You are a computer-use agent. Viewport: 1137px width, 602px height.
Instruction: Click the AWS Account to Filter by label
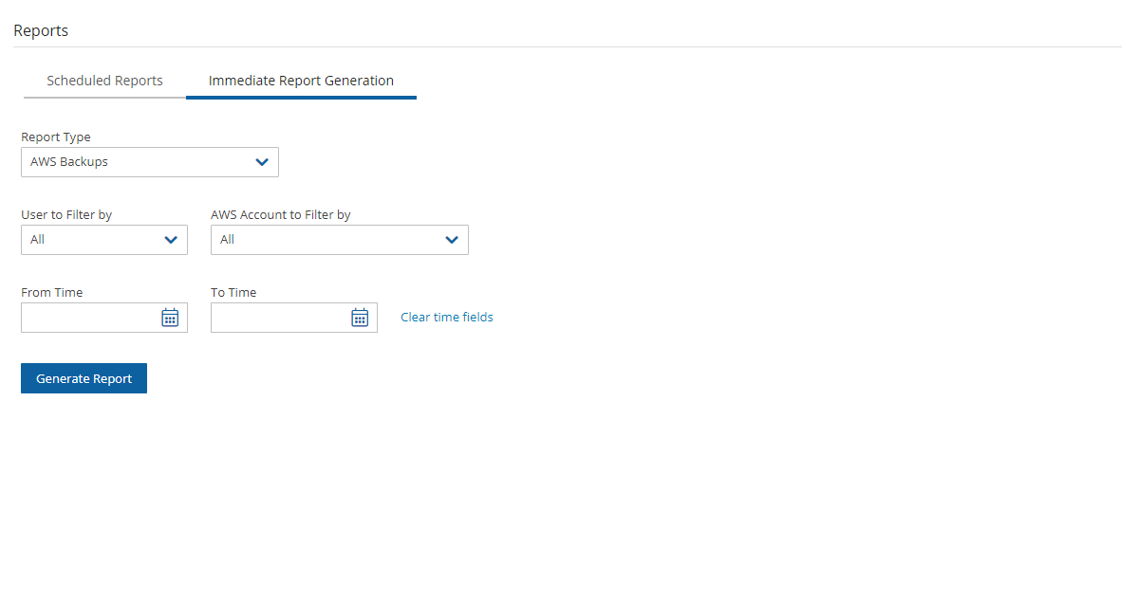281,215
